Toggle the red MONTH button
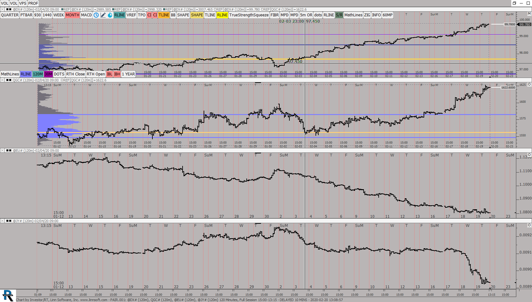 click(x=72, y=15)
